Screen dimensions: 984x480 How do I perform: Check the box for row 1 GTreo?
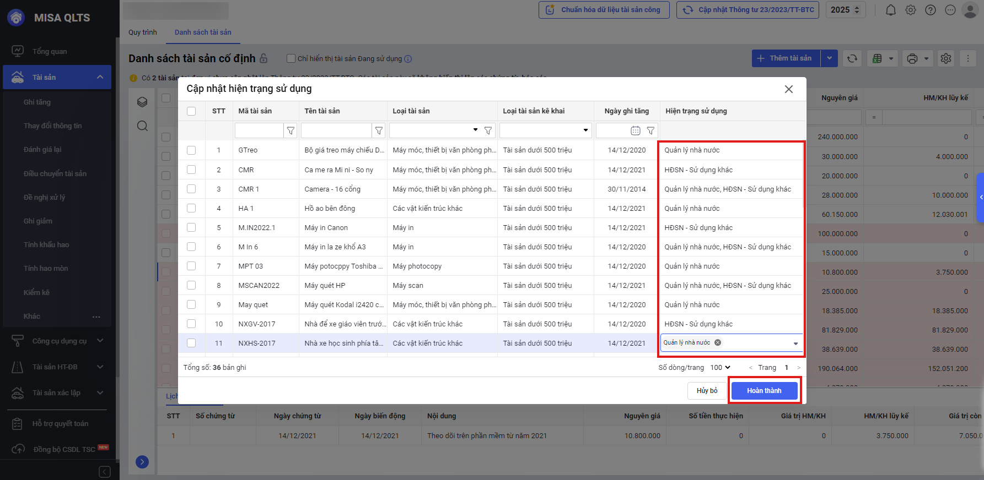point(191,150)
